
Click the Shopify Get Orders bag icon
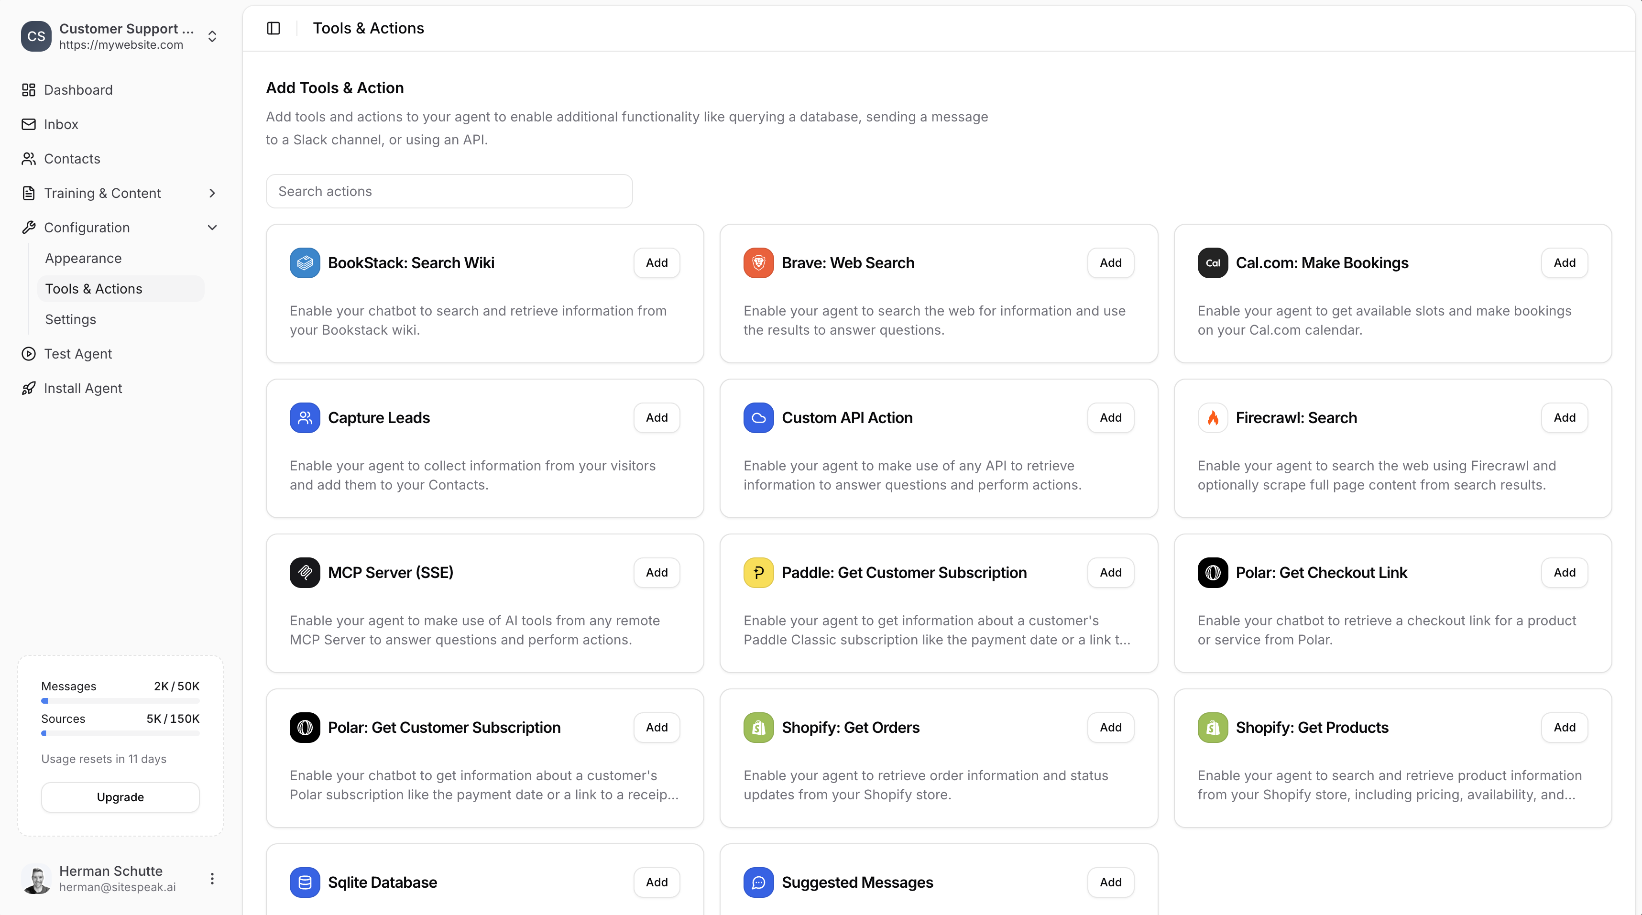click(x=758, y=727)
